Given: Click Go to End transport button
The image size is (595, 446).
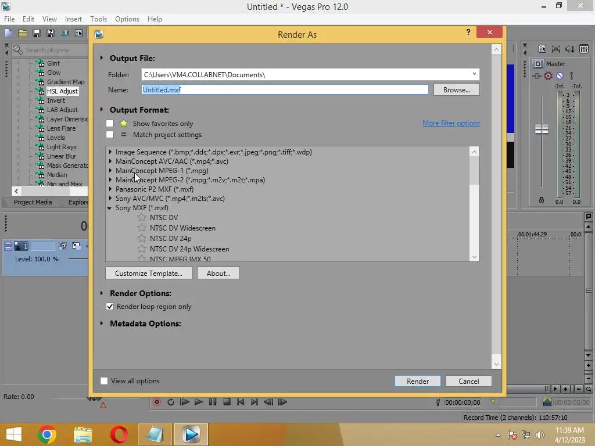Looking at the screenshot, I should 255,402.
